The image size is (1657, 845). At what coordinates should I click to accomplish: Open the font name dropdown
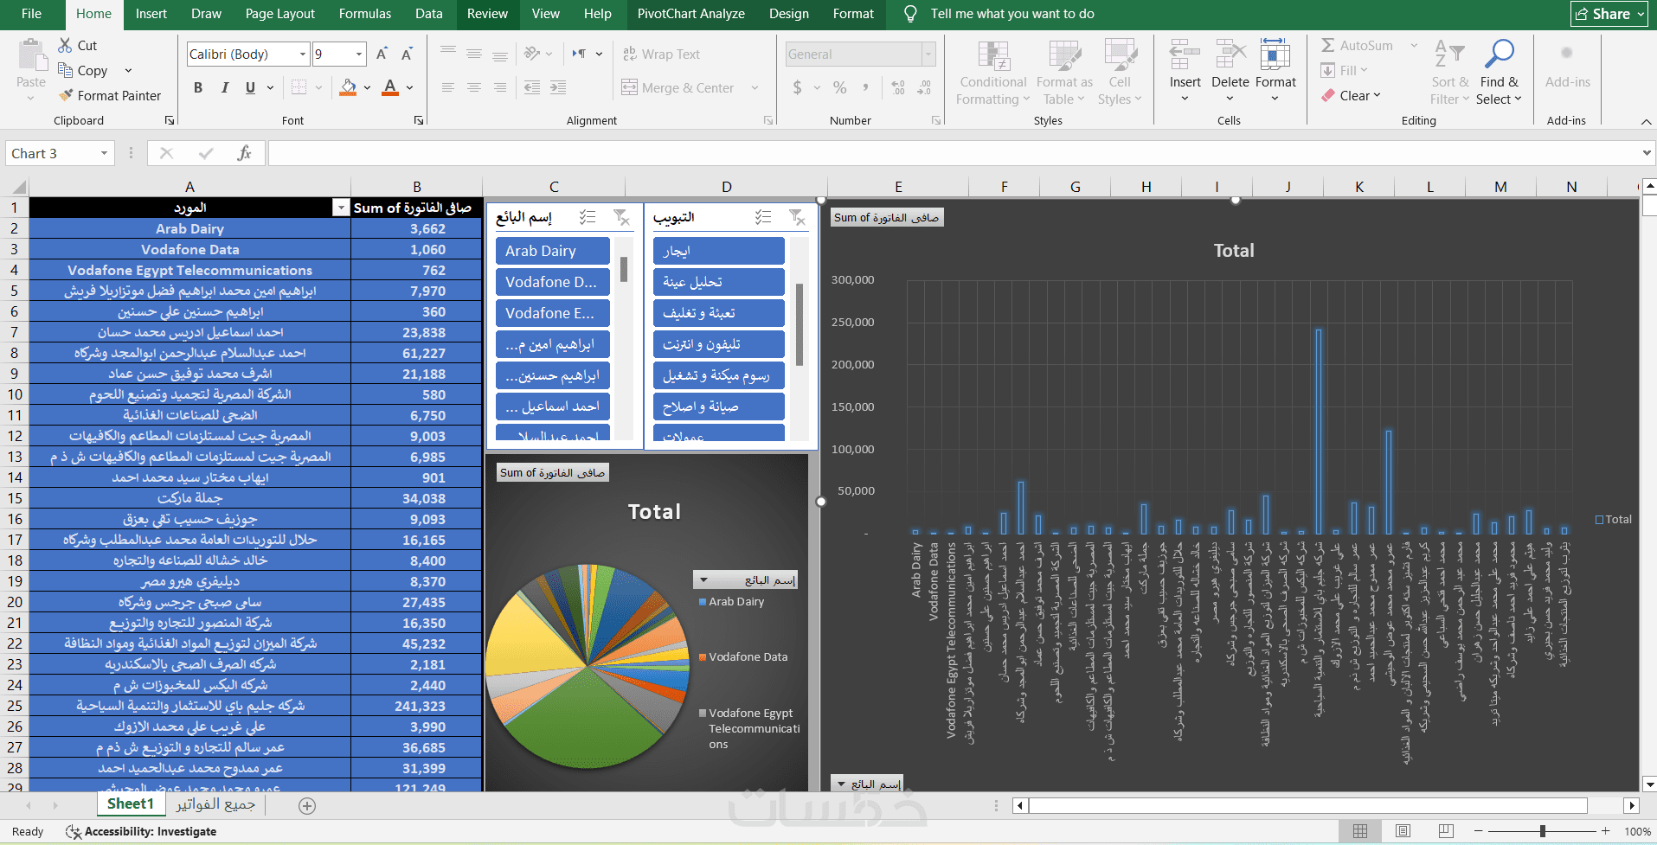click(x=303, y=54)
